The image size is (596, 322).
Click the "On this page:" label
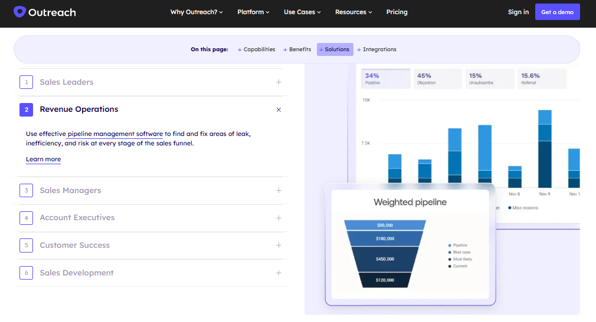point(209,49)
